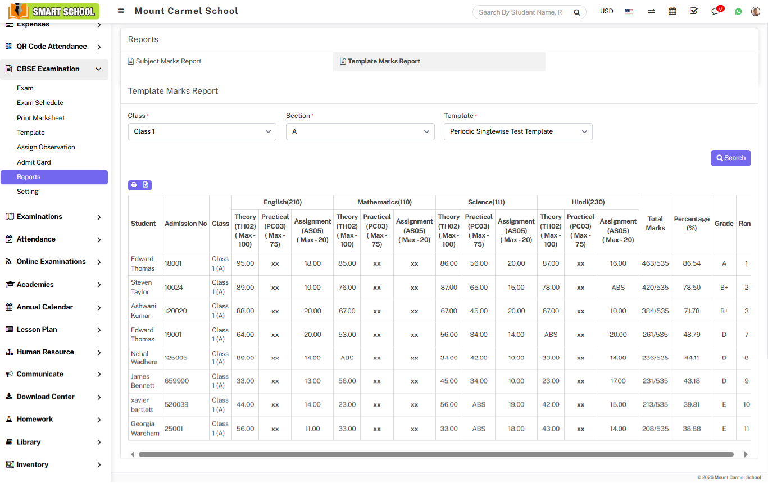Select the Template Marks Report tab
Image resolution: width=768 pixels, height=483 pixels.
pyautogui.click(x=384, y=61)
